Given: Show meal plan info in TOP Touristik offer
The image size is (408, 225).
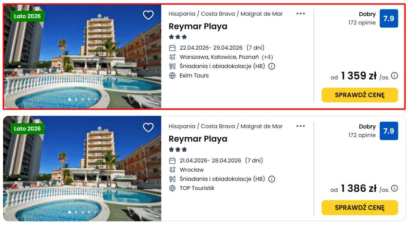Looking at the screenshot, I should pyautogui.click(x=272, y=179).
